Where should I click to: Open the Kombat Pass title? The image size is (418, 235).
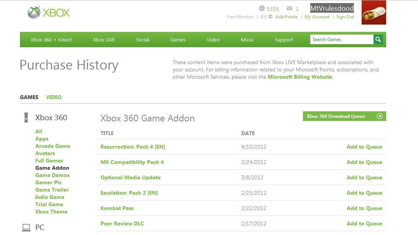117,208
